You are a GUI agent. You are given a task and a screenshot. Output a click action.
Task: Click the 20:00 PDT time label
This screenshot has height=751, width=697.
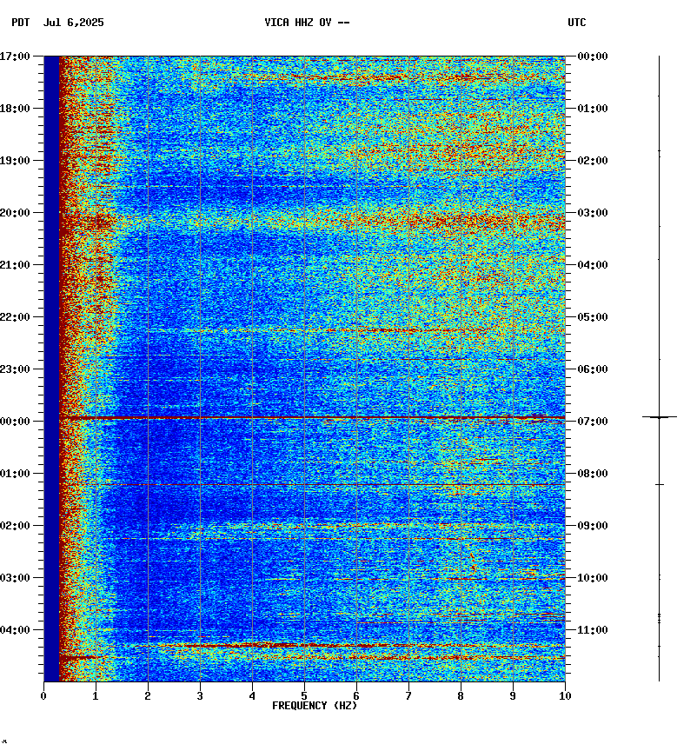tap(17, 213)
